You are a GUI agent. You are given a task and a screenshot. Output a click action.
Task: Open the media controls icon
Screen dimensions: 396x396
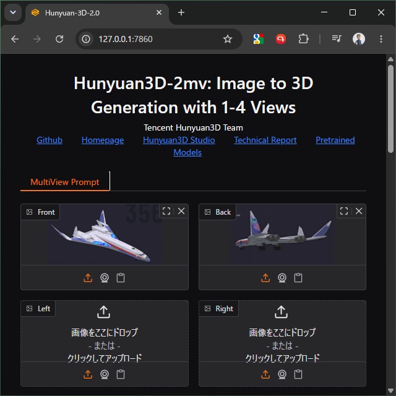click(x=337, y=39)
